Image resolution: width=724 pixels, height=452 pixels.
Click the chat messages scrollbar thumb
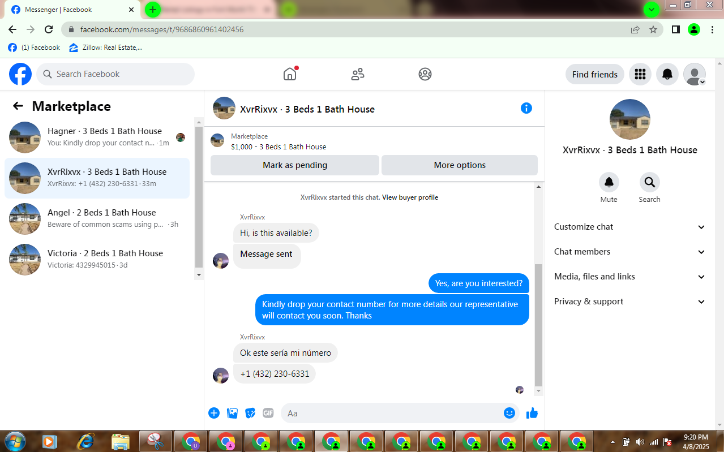pyautogui.click(x=538, y=325)
